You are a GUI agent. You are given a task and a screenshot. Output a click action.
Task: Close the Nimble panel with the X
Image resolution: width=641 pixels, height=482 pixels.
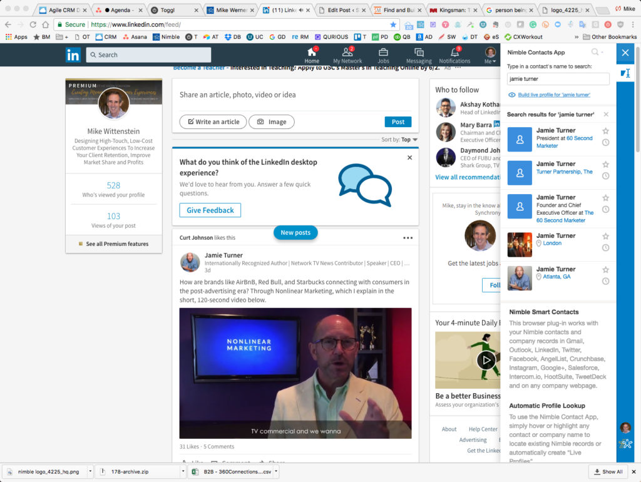click(625, 53)
